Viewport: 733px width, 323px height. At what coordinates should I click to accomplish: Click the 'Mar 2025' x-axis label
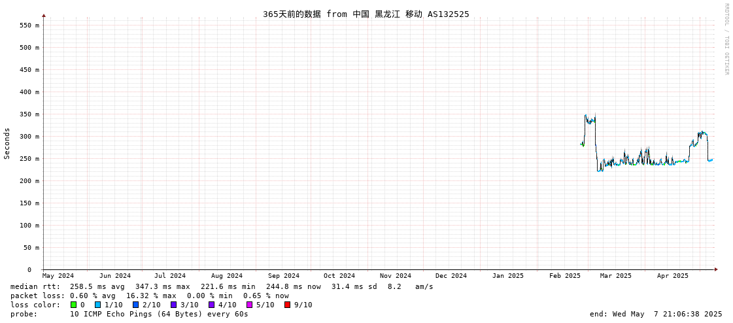pos(616,276)
